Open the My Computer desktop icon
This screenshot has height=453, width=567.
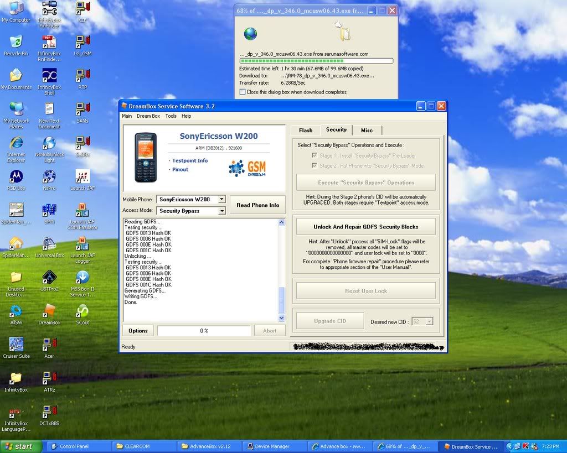coord(16,11)
